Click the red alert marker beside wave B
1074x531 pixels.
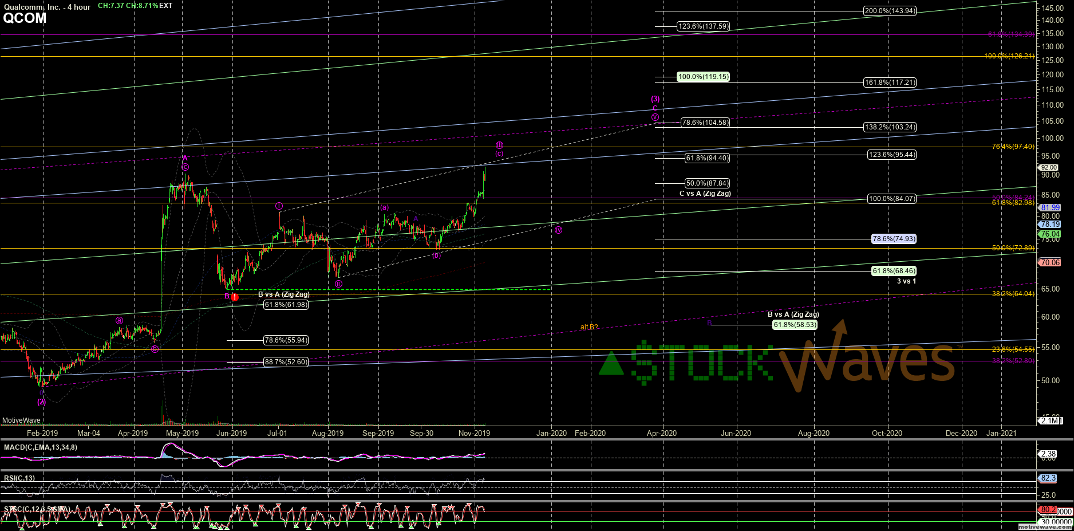tap(235, 297)
